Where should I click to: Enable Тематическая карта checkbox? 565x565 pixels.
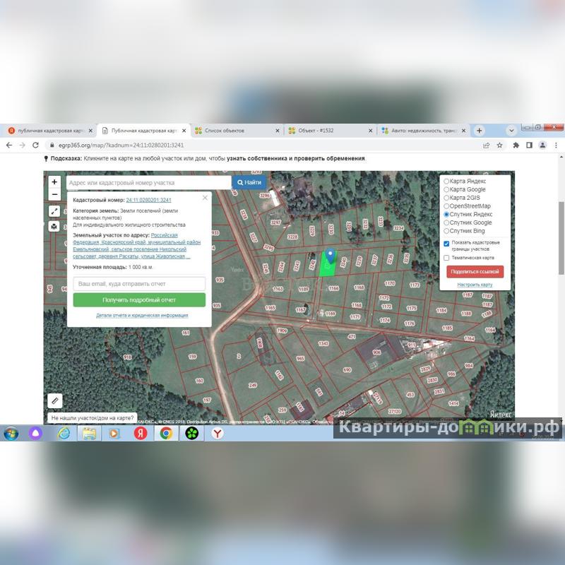[x=446, y=258]
